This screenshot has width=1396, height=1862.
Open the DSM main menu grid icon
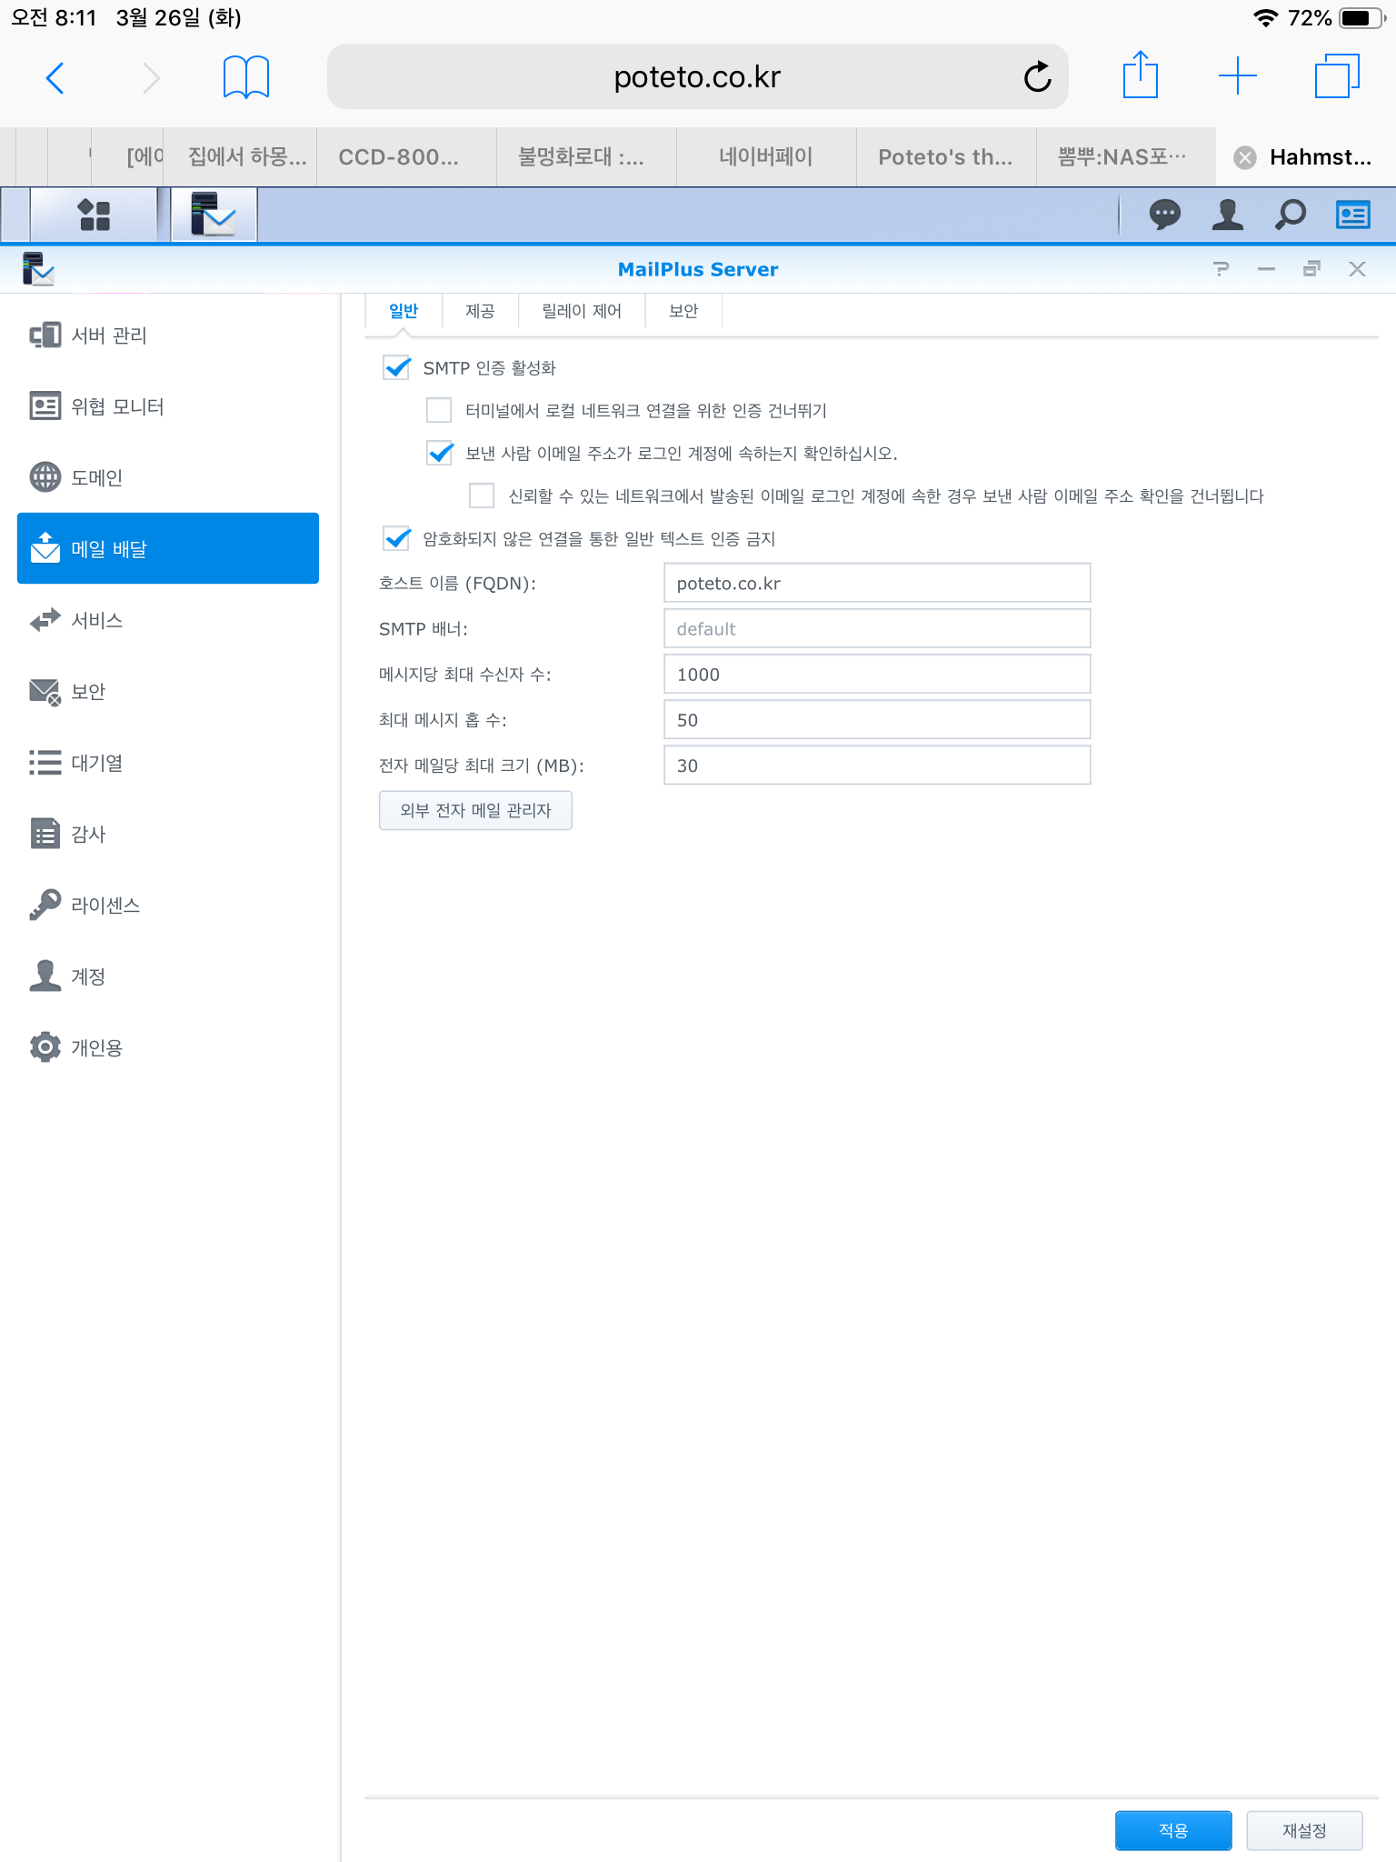click(x=94, y=215)
